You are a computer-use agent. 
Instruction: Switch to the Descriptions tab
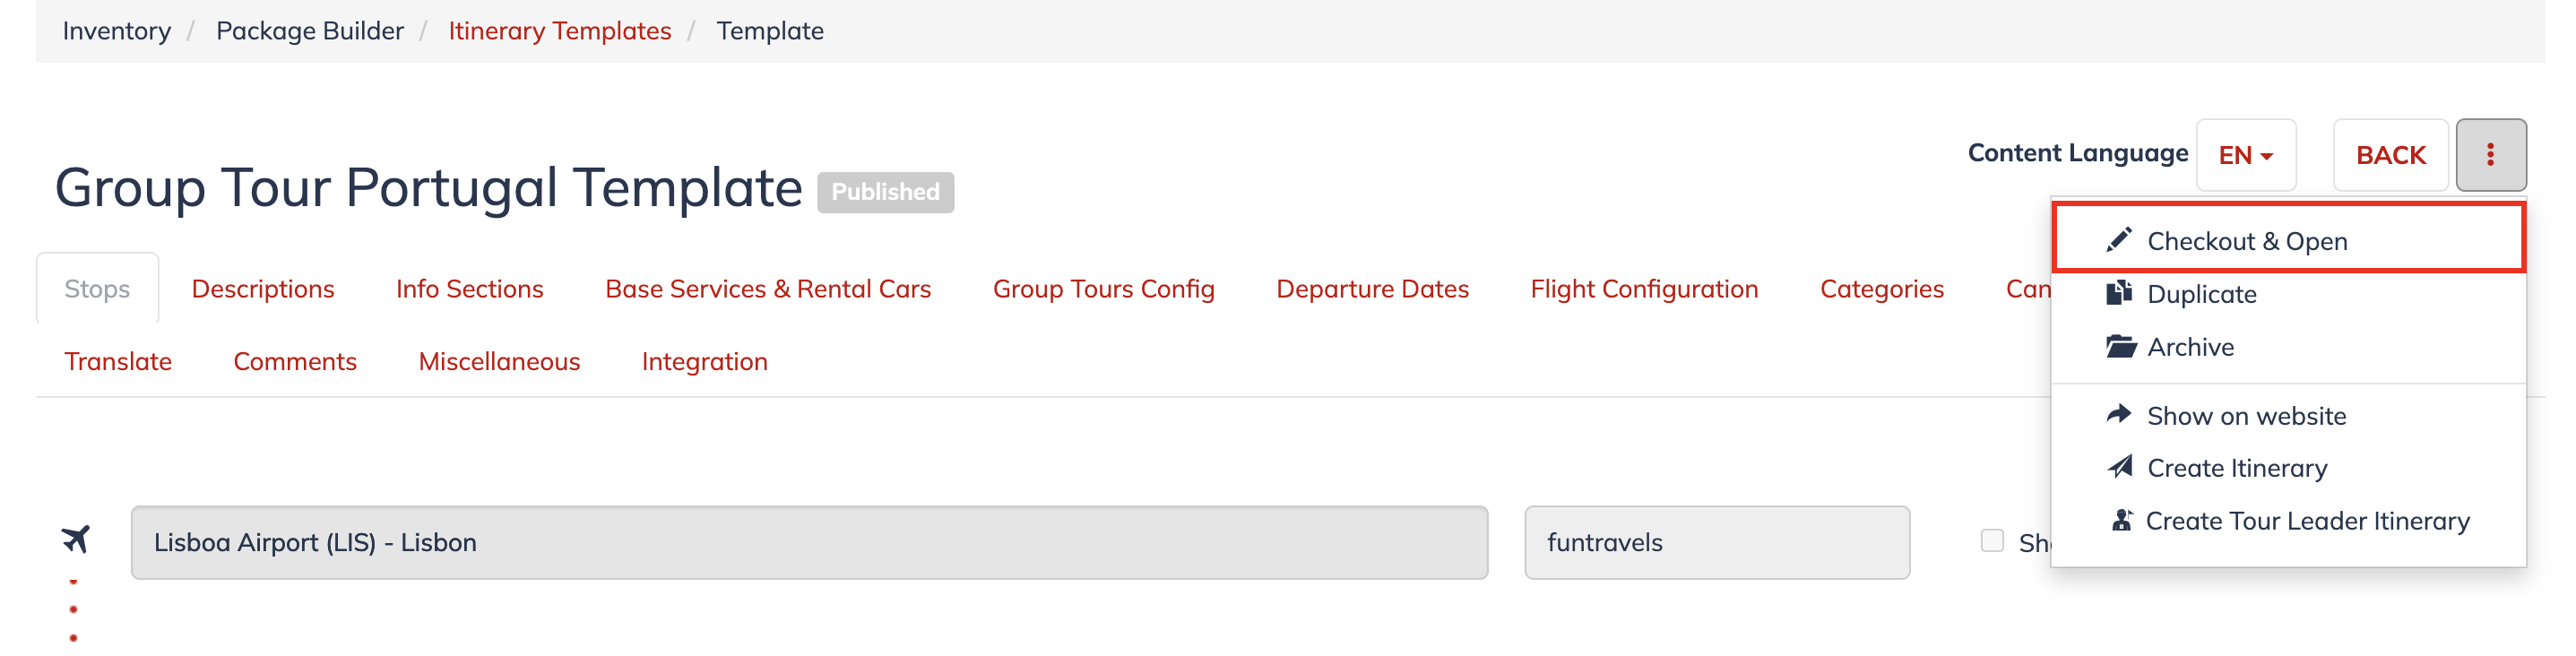point(263,289)
